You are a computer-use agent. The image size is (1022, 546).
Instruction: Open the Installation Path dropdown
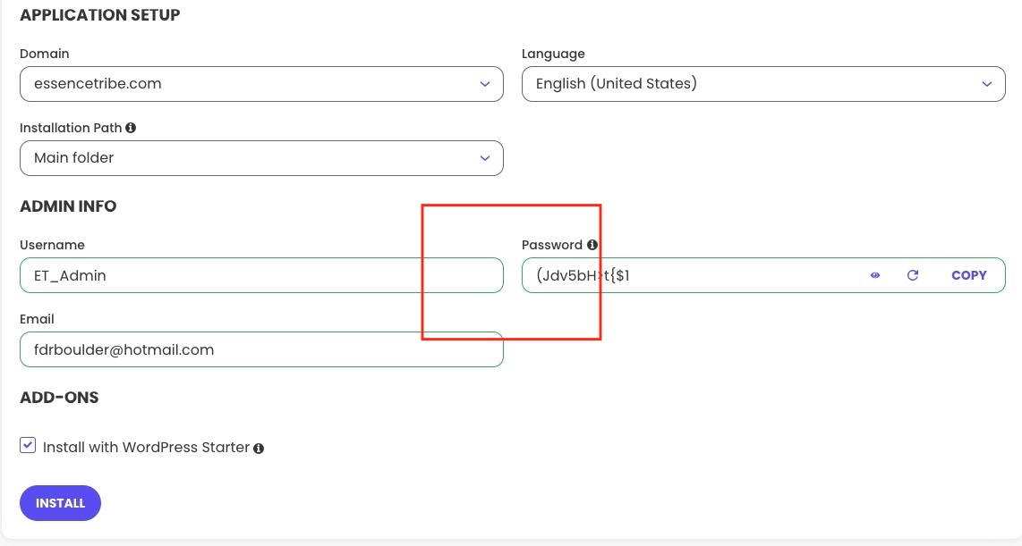tap(261, 158)
